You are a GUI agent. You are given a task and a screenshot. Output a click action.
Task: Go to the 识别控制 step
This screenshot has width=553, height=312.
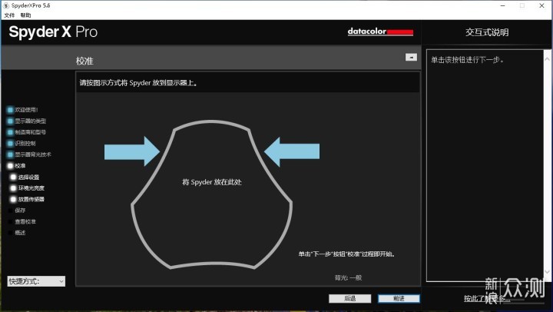pos(22,143)
